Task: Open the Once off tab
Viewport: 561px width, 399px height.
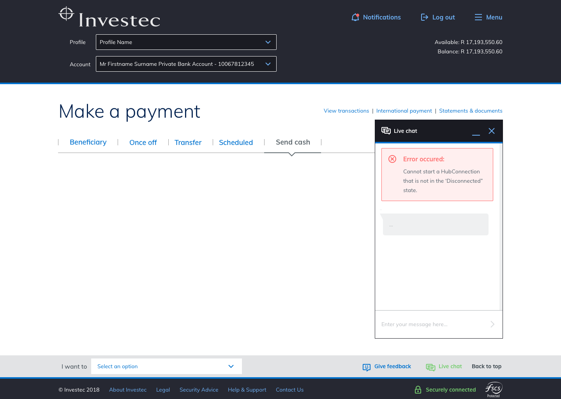Action: 143,143
